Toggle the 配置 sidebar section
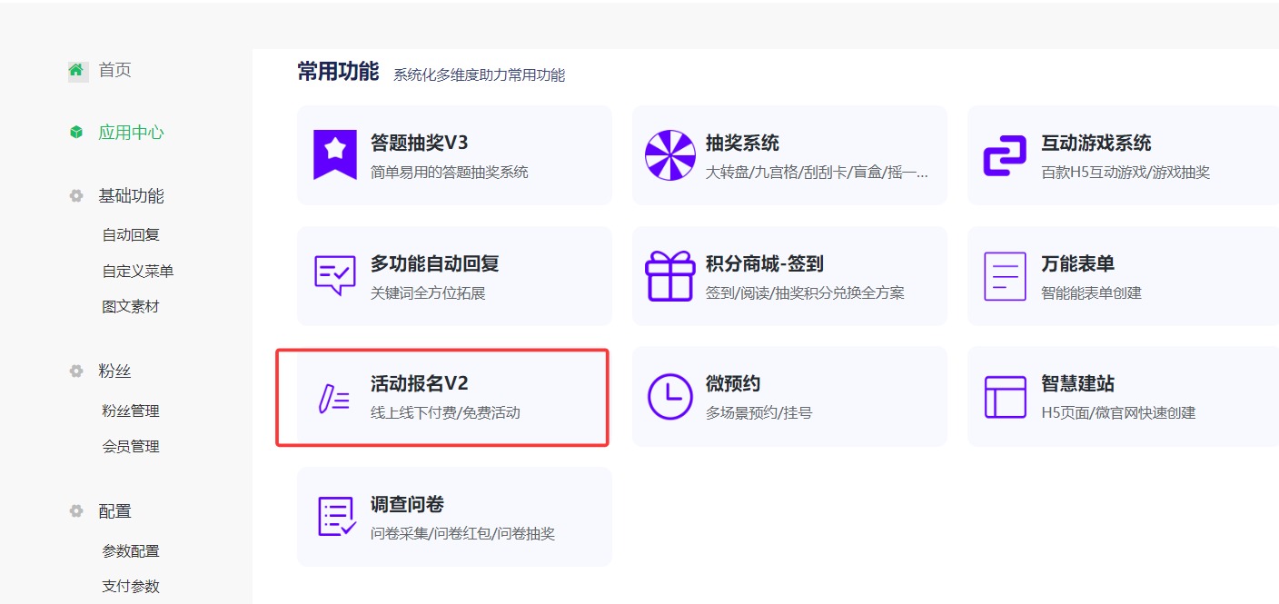1279x604 pixels. [x=114, y=511]
